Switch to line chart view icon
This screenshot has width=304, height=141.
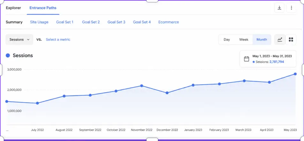pos(280,40)
